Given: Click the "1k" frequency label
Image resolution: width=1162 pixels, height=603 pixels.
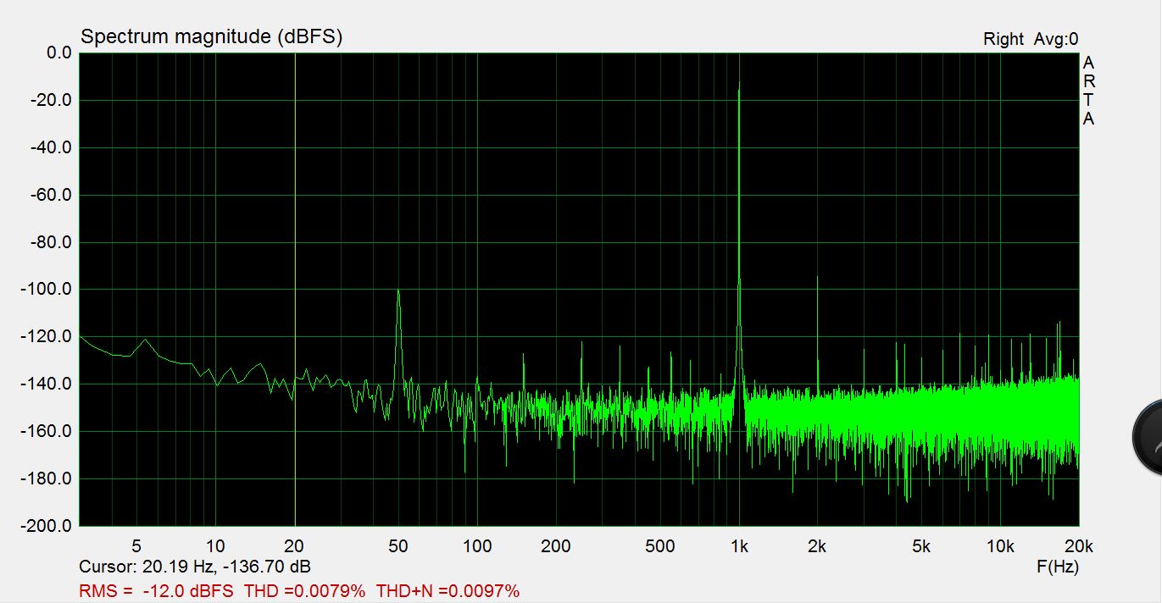Looking at the screenshot, I should (x=739, y=546).
